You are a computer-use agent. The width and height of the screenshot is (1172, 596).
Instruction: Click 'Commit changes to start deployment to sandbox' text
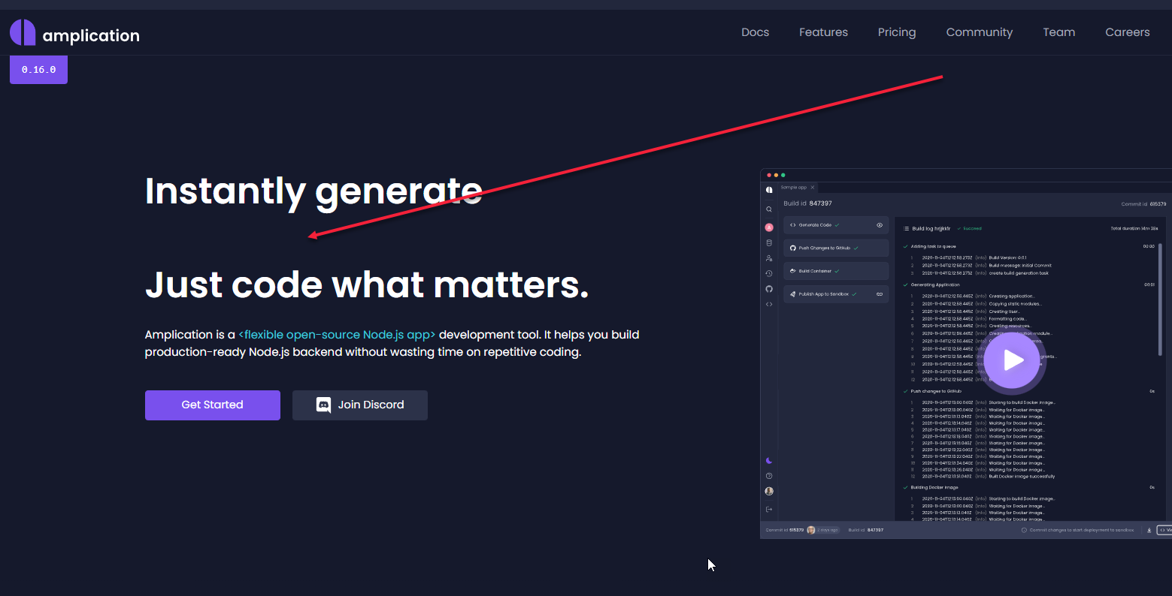1081,530
